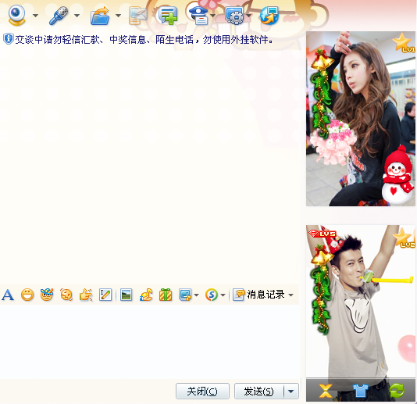The width and height of the screenshot is (417, 404).
Task: Change outfit with blue shirt icon
Action: coord(361,391)
